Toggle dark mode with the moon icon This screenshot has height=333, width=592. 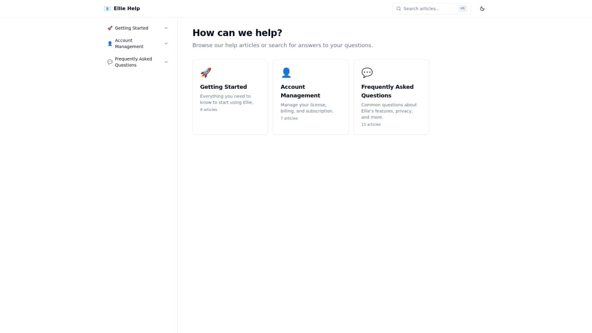coord(482,8)
